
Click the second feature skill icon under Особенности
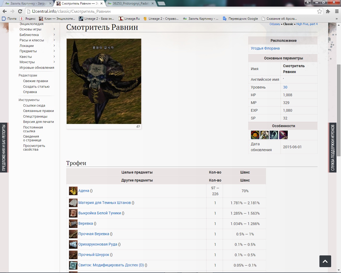[265, 135]
